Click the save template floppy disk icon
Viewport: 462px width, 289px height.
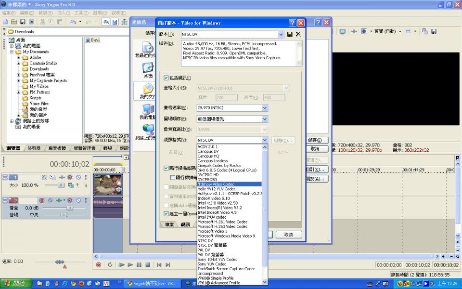pyautogui.click(x=290, y=34)
